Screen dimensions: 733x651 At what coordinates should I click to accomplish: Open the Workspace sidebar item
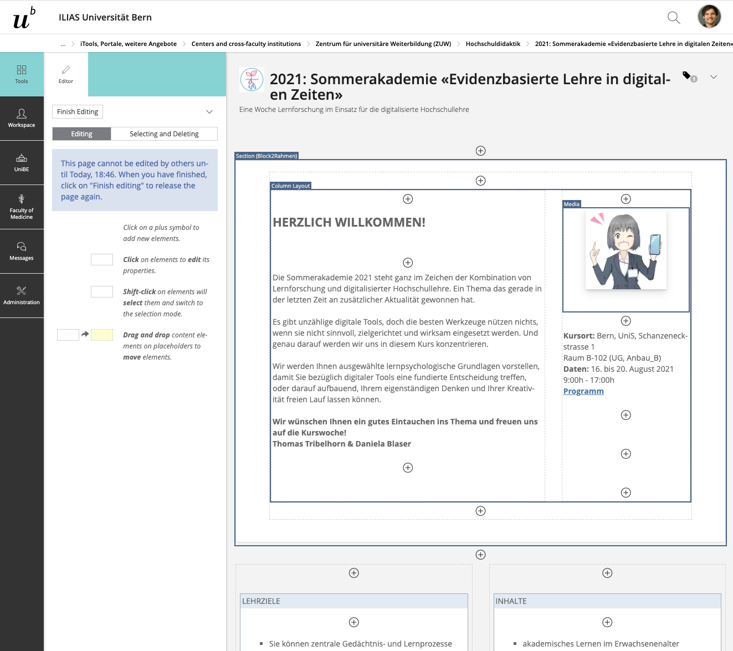click(x=22, y=119)
